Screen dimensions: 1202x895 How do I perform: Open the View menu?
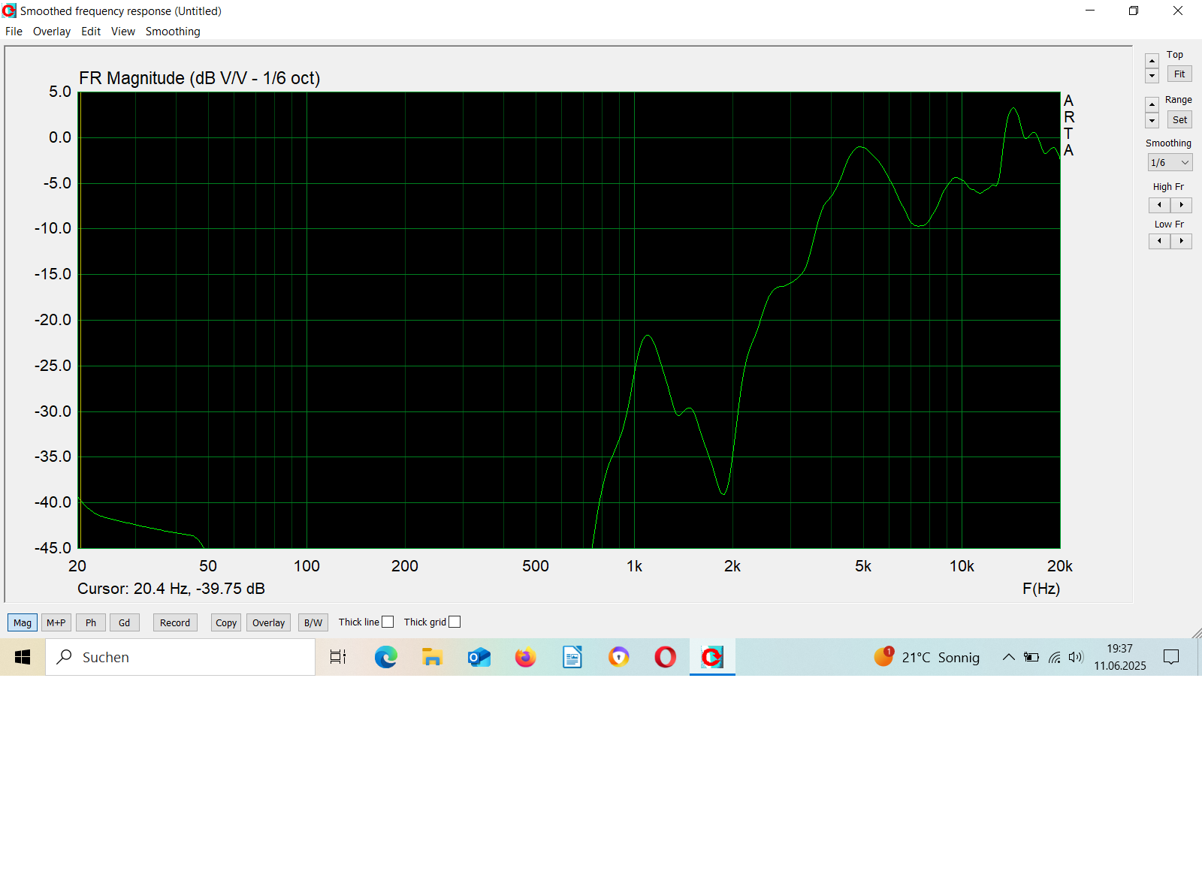click(x=123, y=32)
